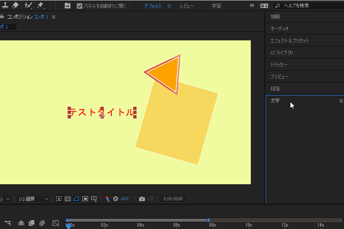Viewport: 344px width, 229px height.
Task: Select the Eraser tool
Action: pos(15,5)
